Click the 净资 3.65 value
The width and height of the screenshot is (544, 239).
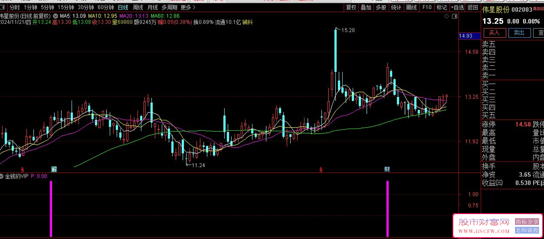point(525,174)
